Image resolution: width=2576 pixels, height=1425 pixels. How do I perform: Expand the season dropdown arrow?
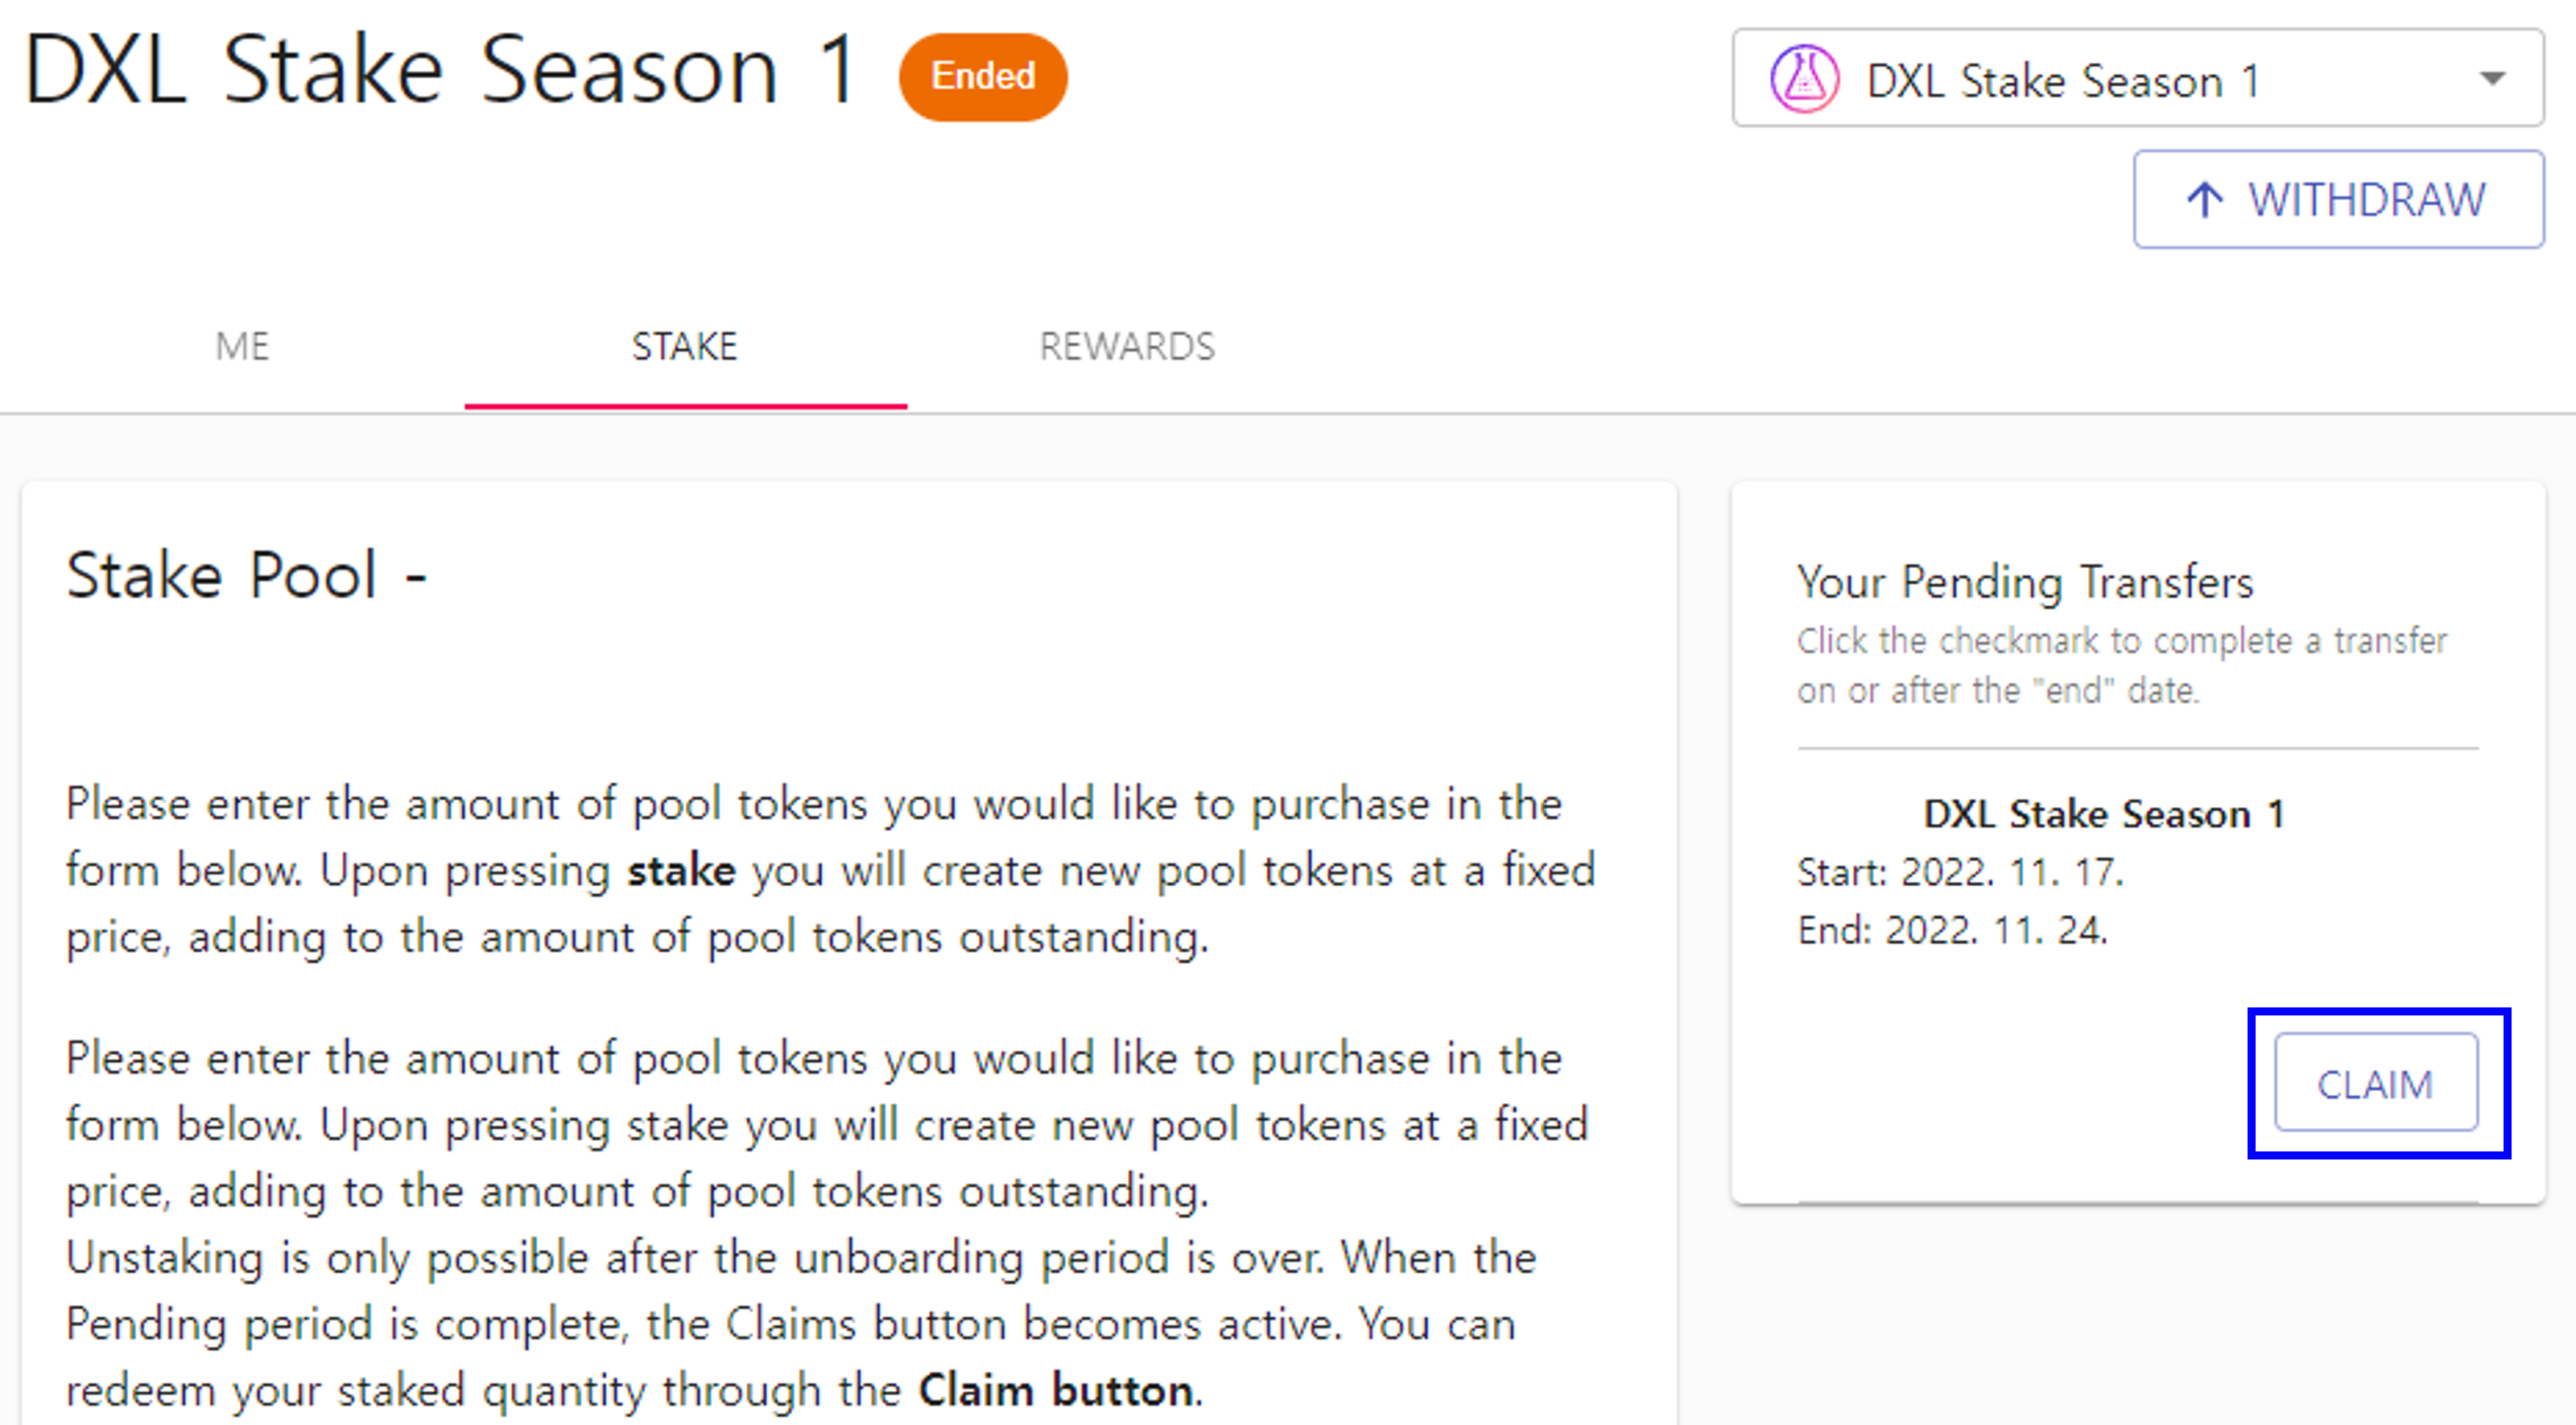(2493, 79)
